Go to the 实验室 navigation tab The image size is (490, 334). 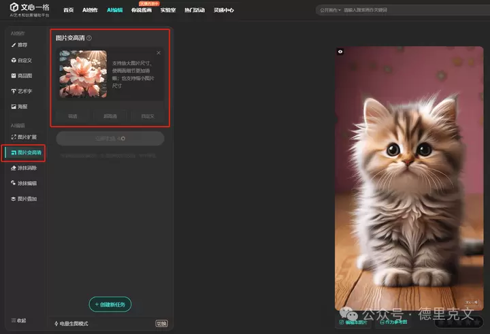click(168, 10)
